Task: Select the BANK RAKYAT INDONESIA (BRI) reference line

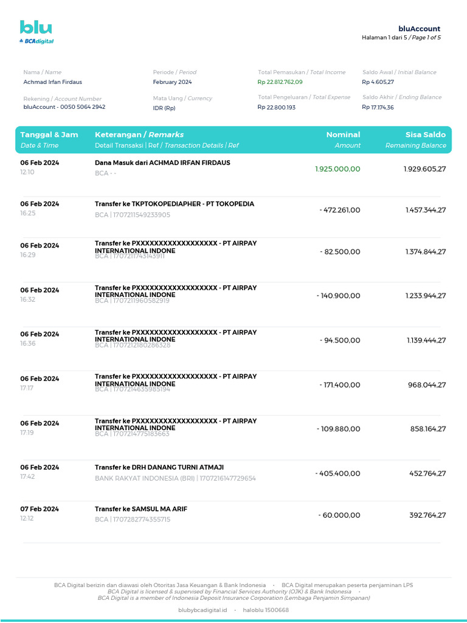Action: 175,478
